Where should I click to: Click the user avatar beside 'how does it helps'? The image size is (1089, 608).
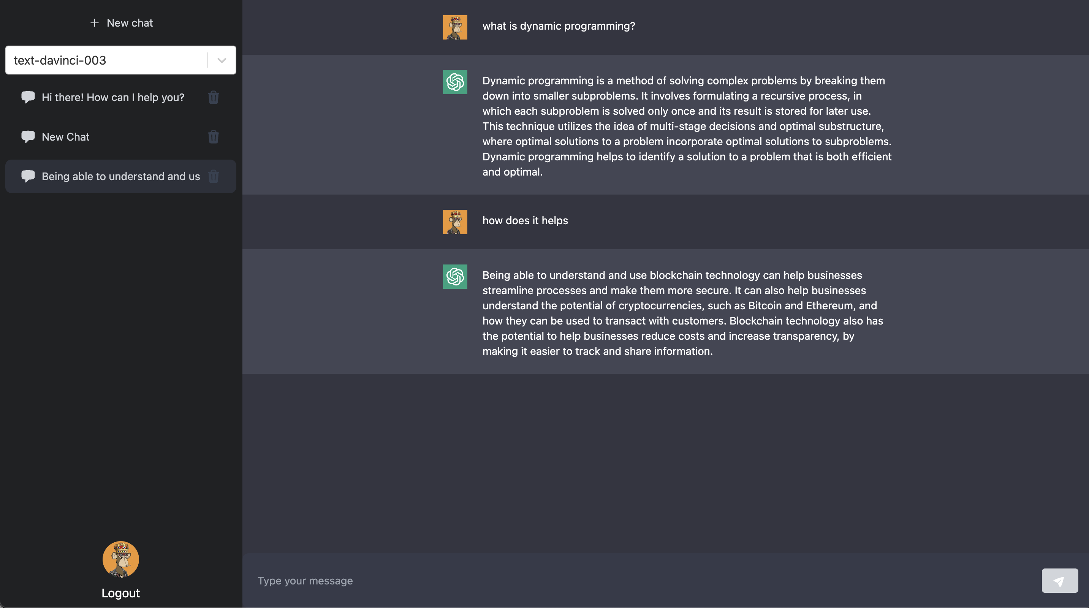pyautogui.click(x=455, y=222)
